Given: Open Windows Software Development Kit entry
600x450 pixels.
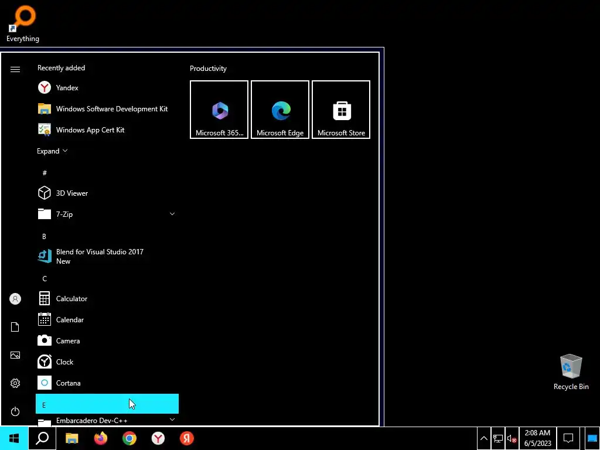Looking at the screenshot, I should coord(107,108).
